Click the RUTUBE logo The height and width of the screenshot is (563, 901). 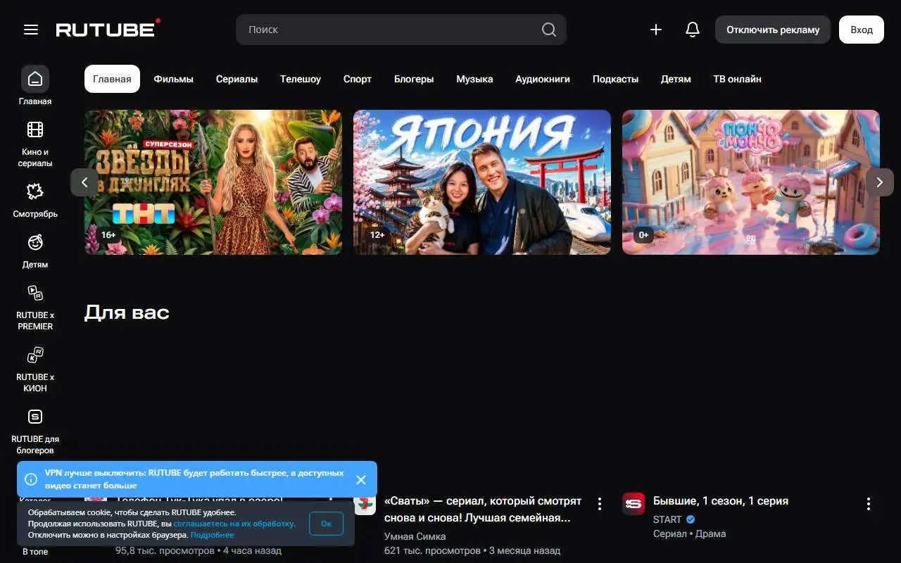click(x=108, y=29)
